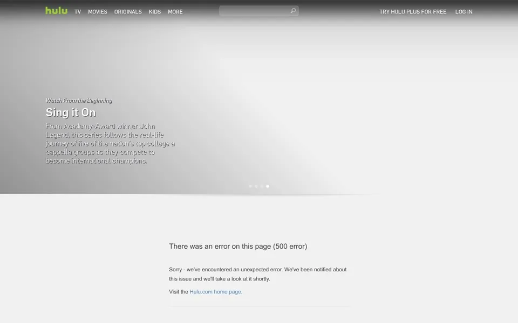This screenshot has width=518, height=323.
Task: Select the first carousel dot
Action: (250, 186)
